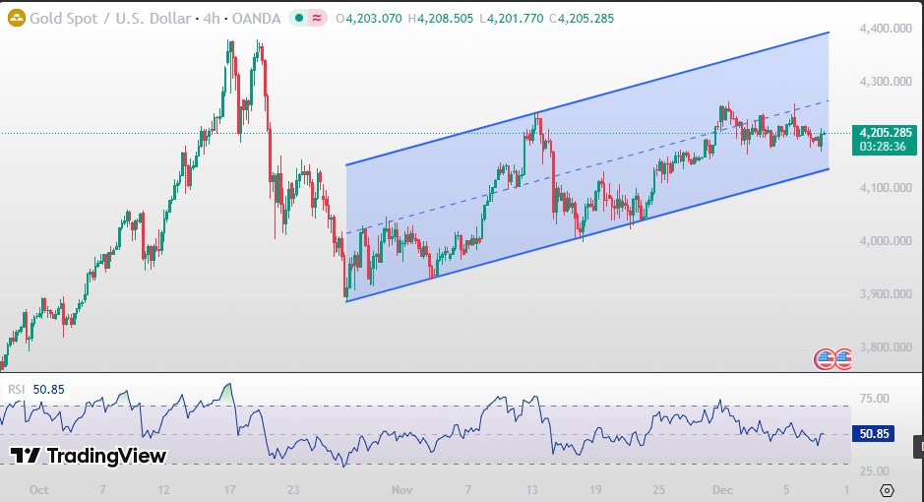Click the TradingView logo
The height and width of the screenshot is (502, 924).
[x=87, y=456]
